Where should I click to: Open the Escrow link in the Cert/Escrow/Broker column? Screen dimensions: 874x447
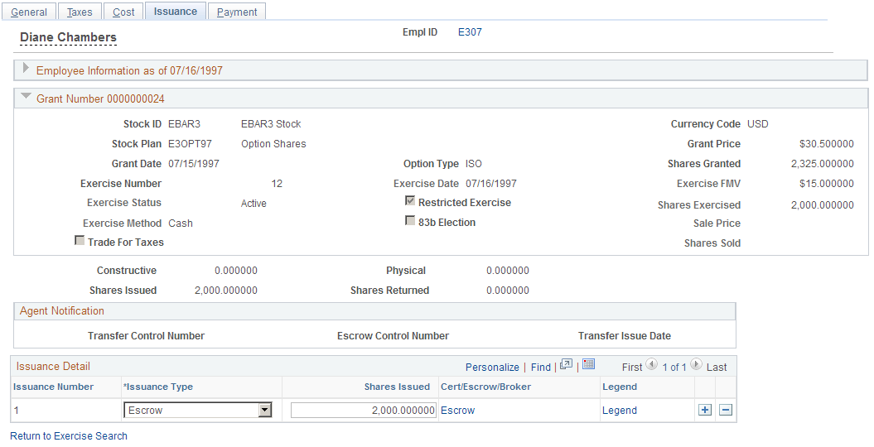[457, 411]
